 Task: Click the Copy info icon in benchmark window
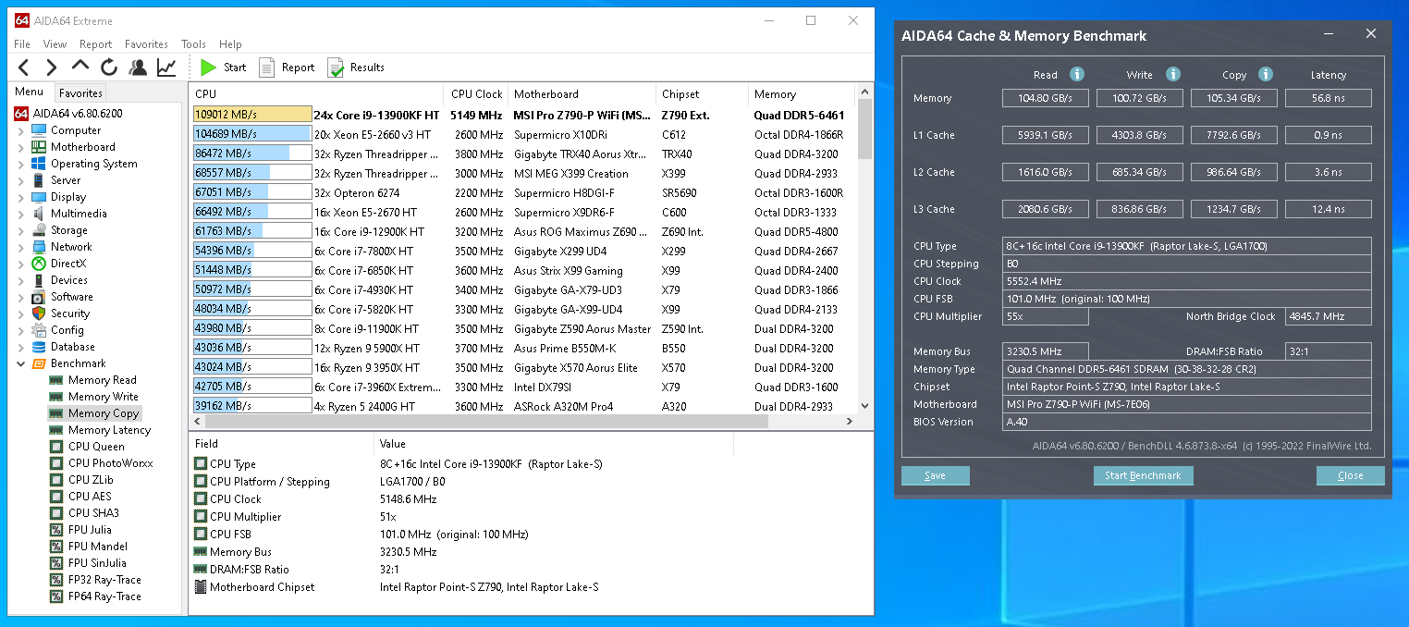(x=1266, y=75)
